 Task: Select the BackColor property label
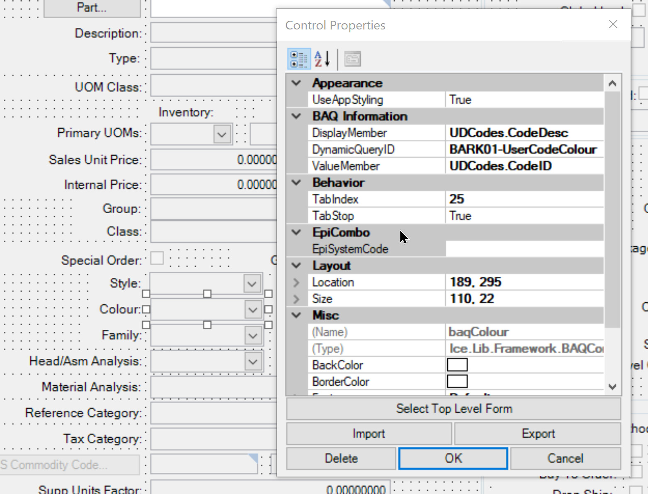[337, 365]
